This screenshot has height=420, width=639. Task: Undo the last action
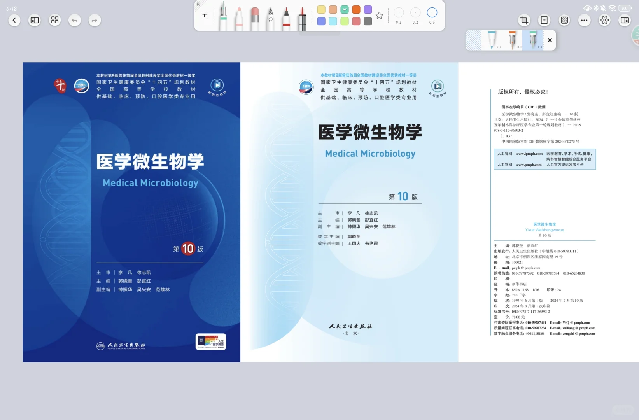(75, 20)
